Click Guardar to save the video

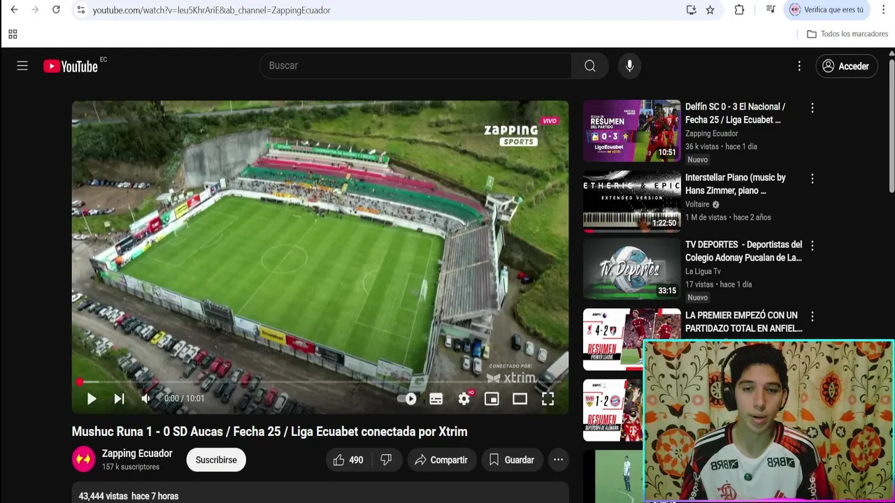coord(512,460)
